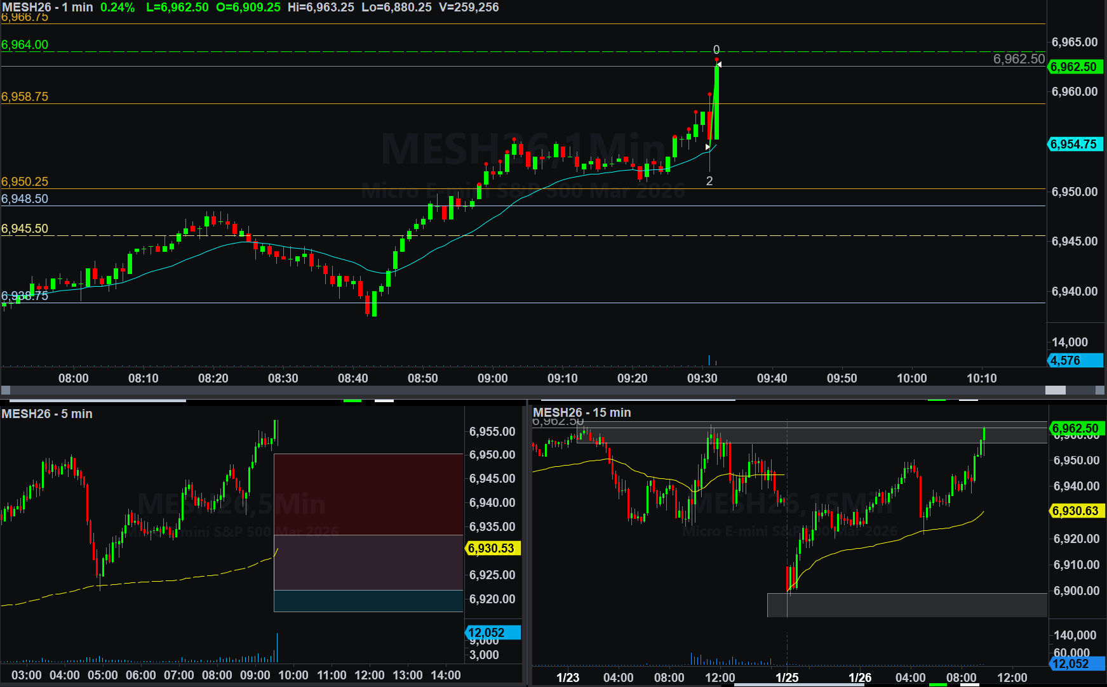The height and width of the screenshot is (687, 1107).
Task: Click the teal shaded zone on 5 min chart
Action: point(368,601)
